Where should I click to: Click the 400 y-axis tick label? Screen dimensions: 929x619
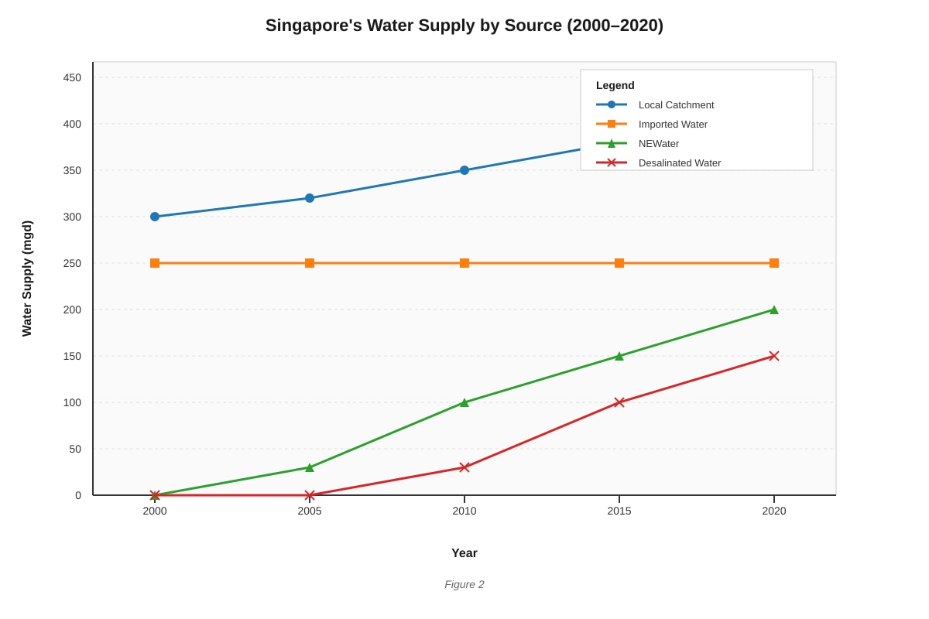point(72,124)
